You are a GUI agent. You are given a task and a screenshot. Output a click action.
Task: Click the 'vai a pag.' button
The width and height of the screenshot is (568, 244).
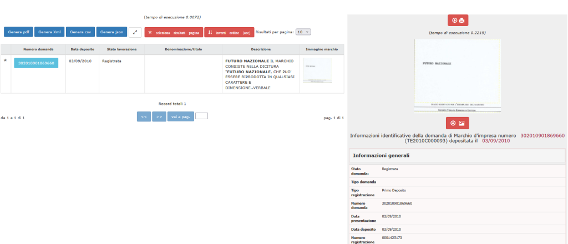pyautogui.click(x=181, y=116)
